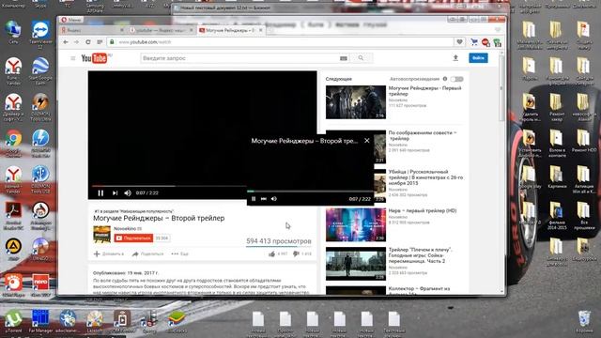The width and height of the screenshot is (601, 338).
Task: Click the blue Войти sign-in button
Action: tap(478, 58)
